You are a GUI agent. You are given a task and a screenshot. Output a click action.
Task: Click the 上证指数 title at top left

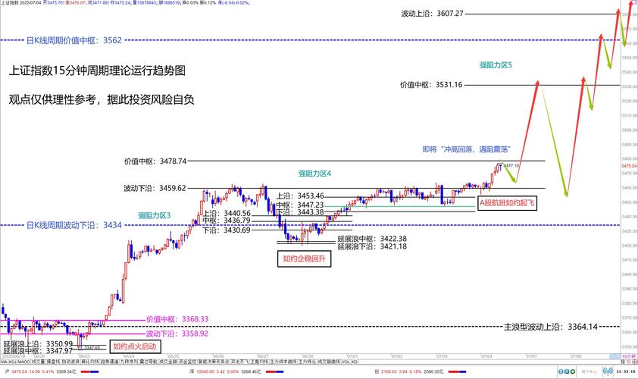11,3
